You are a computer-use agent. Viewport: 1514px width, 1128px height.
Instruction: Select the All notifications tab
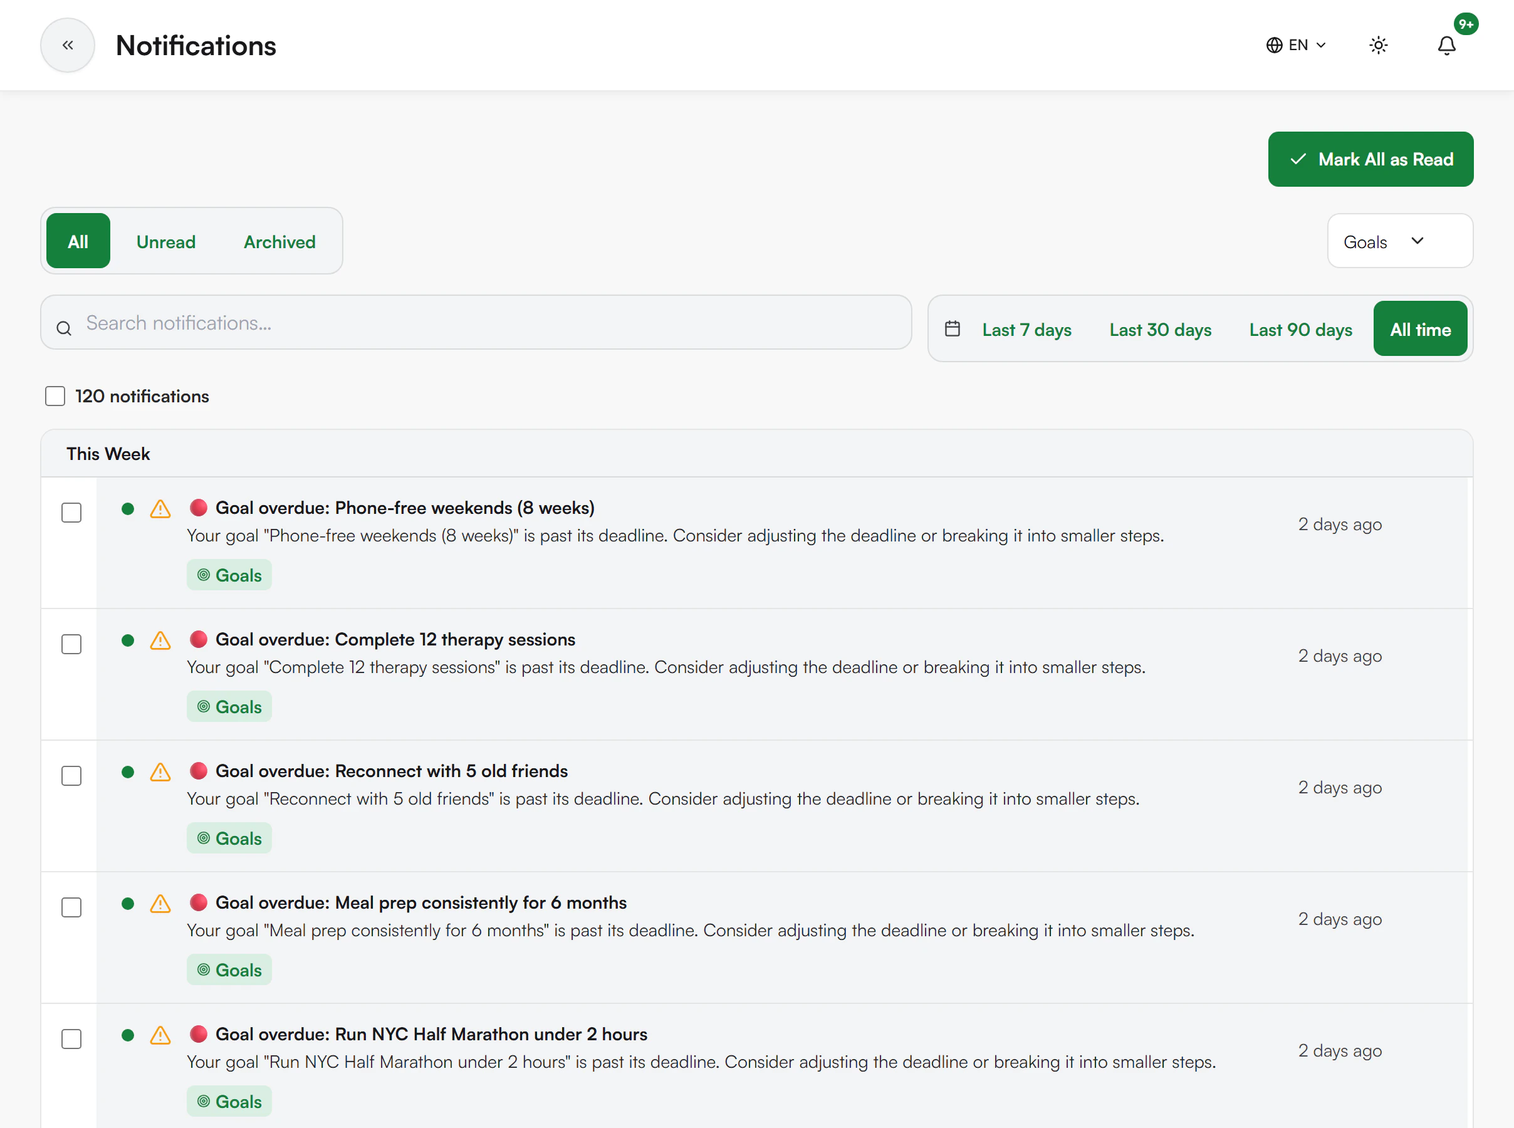click(78, 241)
